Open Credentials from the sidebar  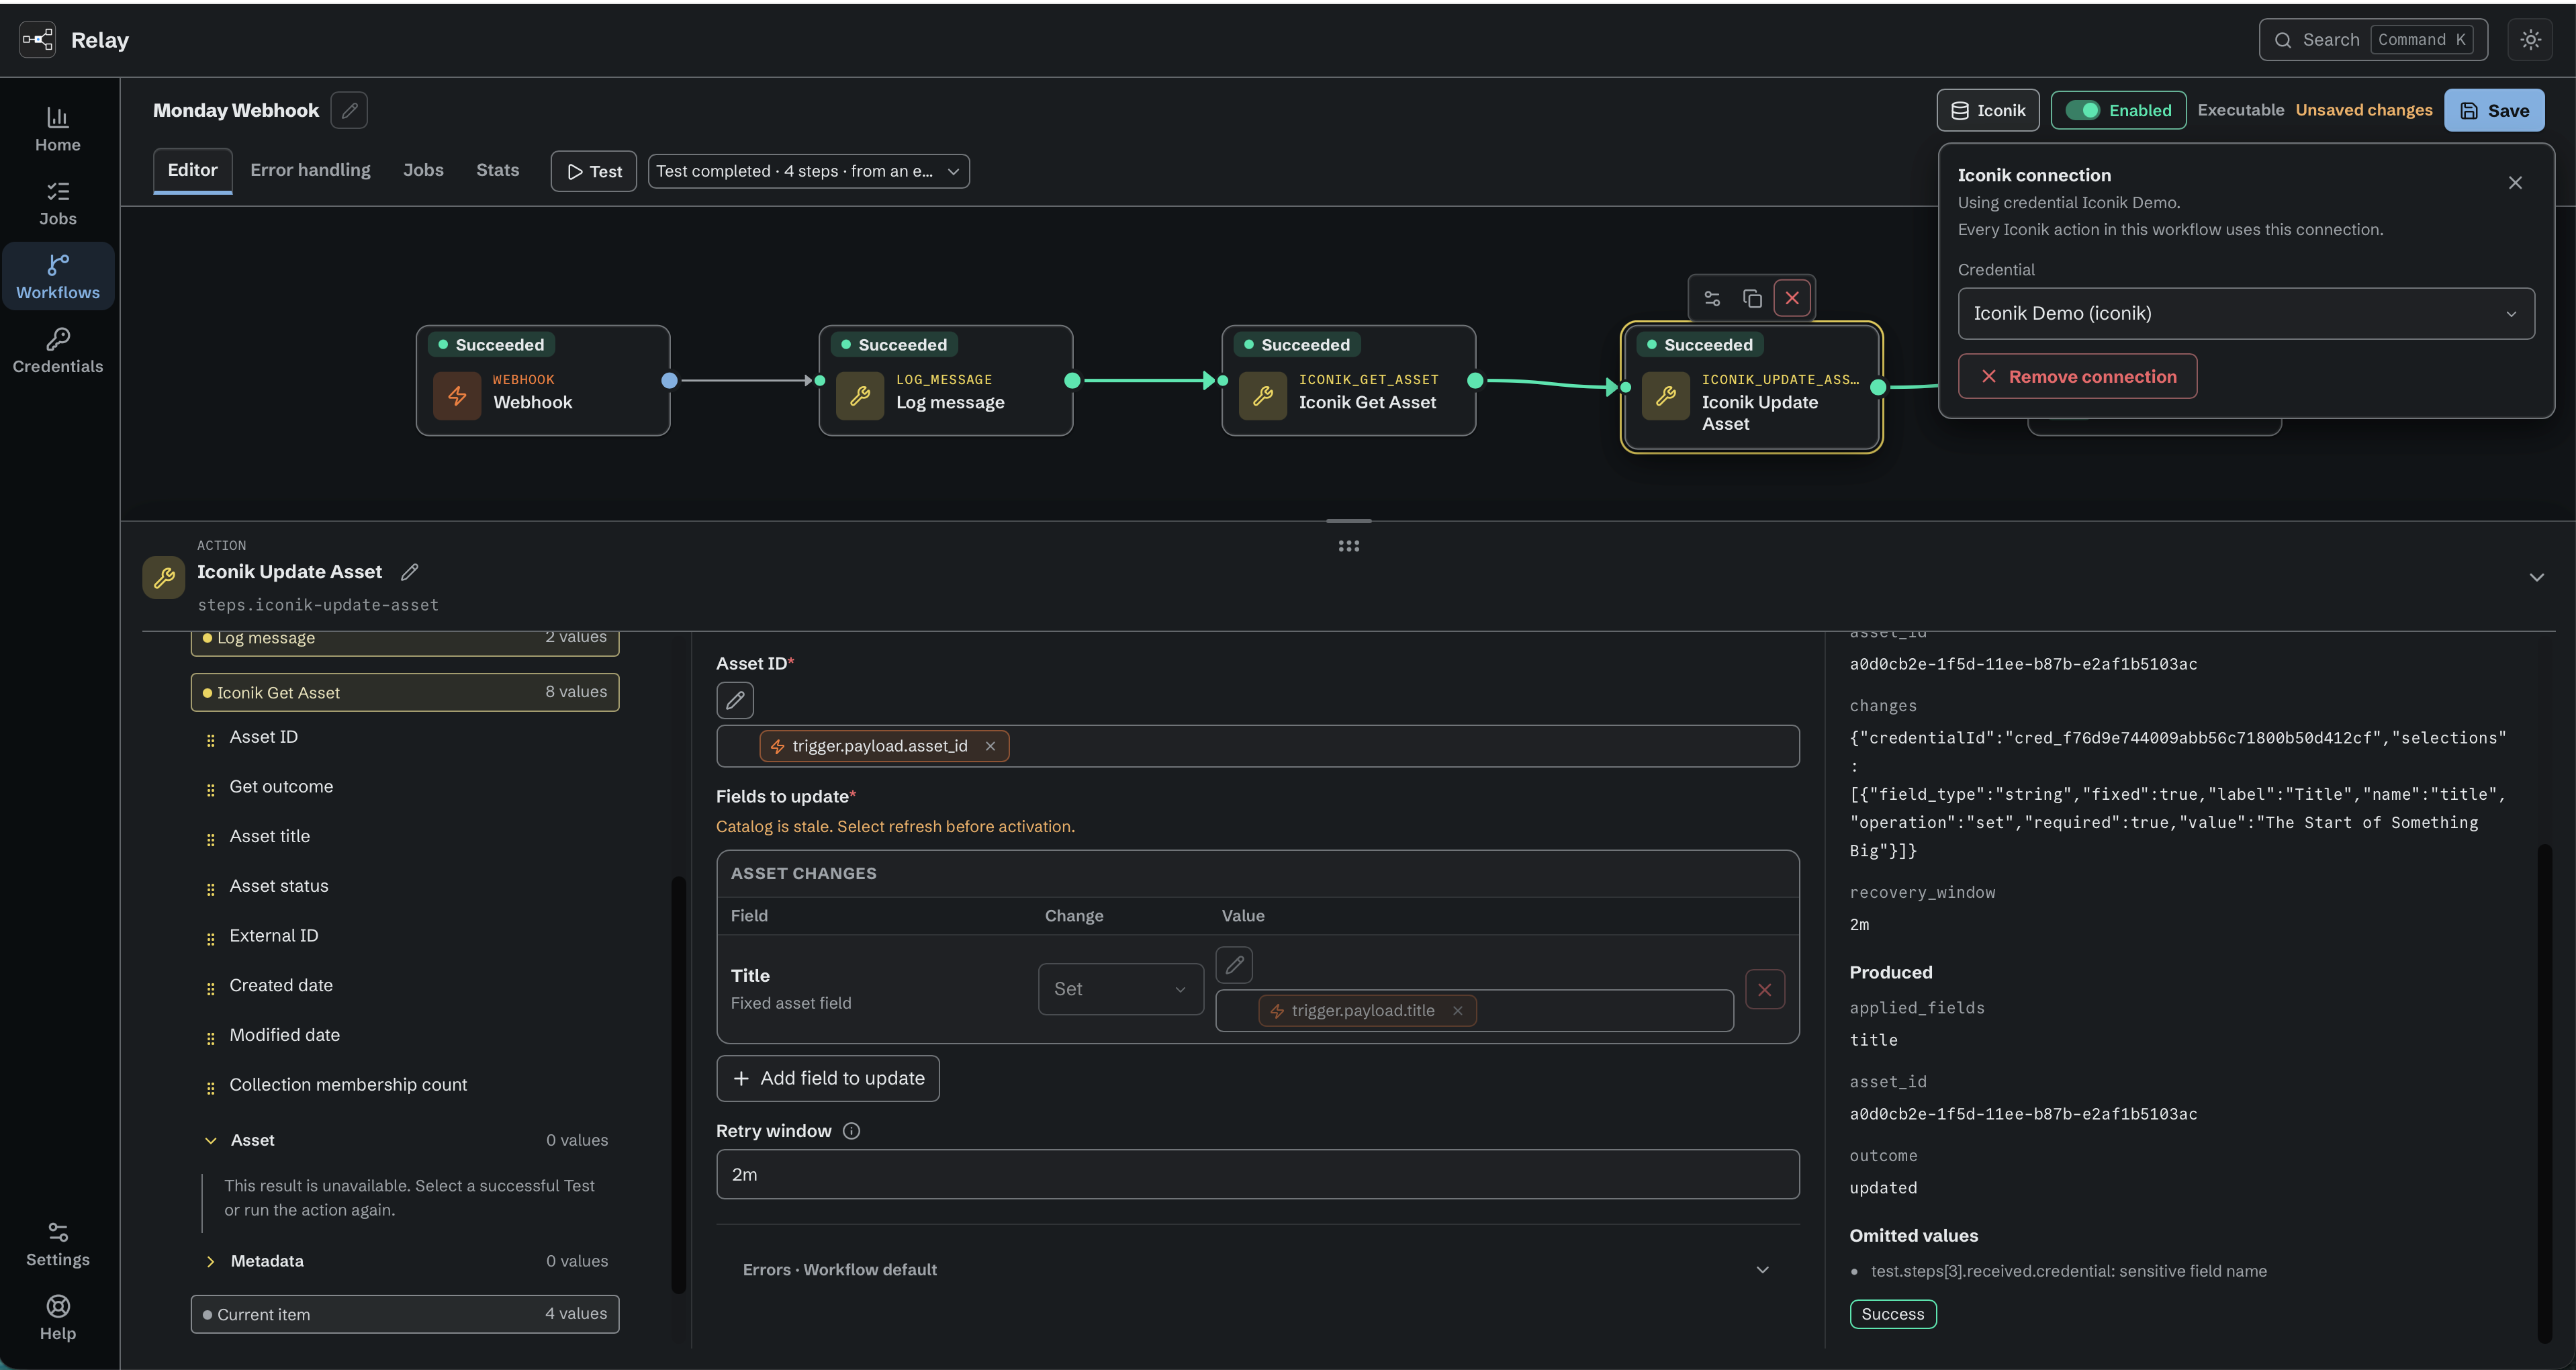(x=58, y=351)
